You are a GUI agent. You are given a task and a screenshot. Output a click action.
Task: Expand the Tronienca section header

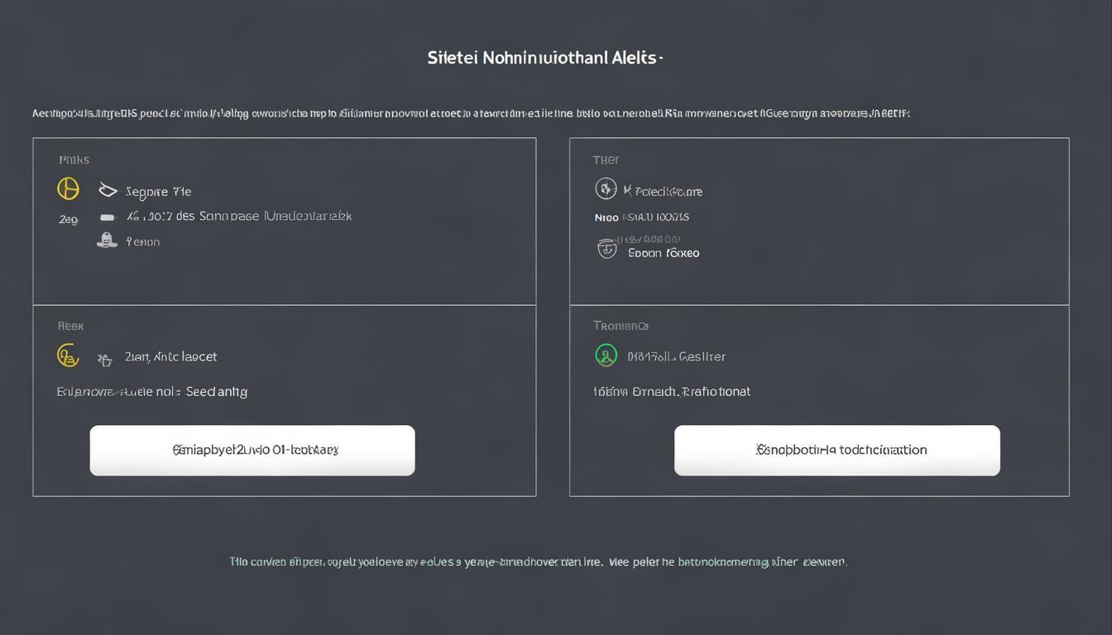[x=620, y=325]
